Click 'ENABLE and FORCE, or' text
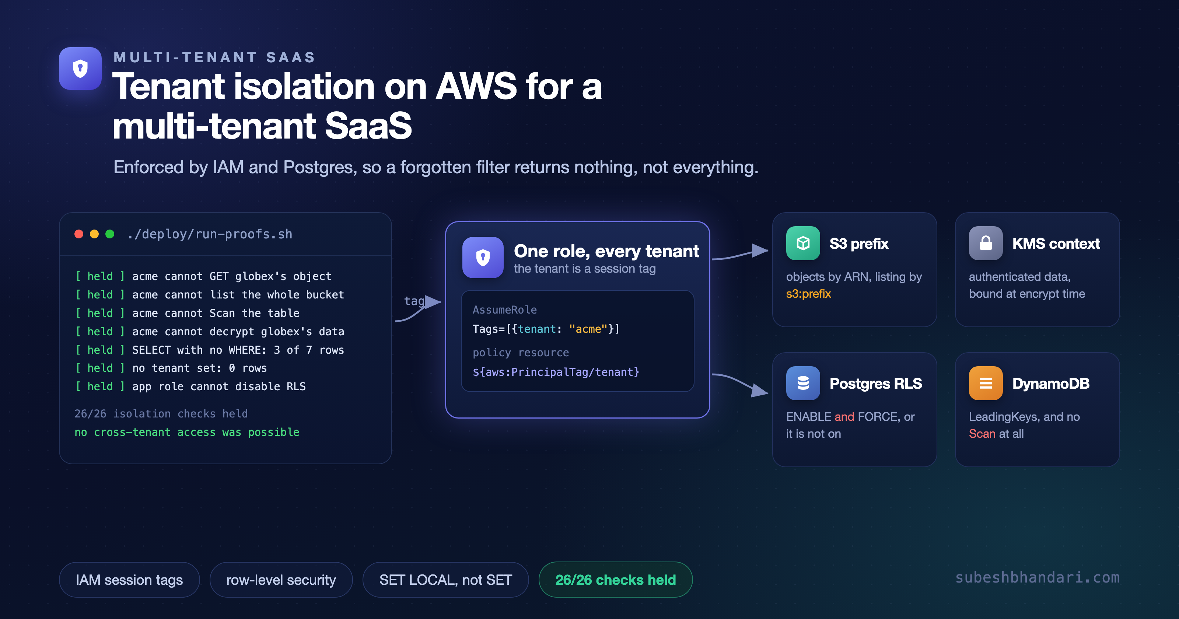Screen dimensions: 1179x619 [850, 417]
